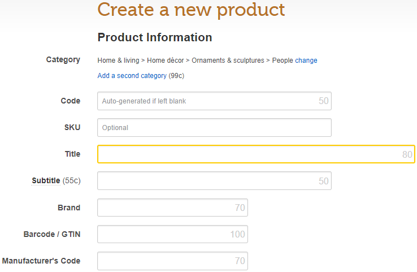Focus the Barcode / GTIN field

[x=172, y=234]
